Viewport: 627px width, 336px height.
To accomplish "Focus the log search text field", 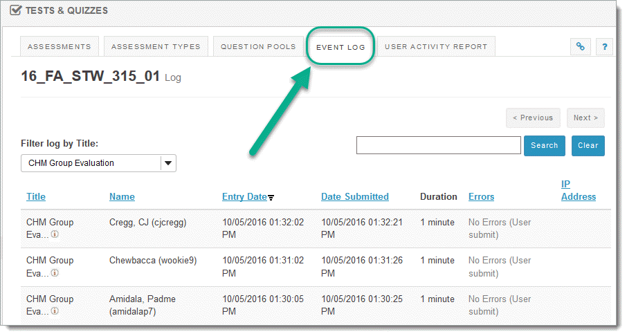I will (x=439, y=145).
